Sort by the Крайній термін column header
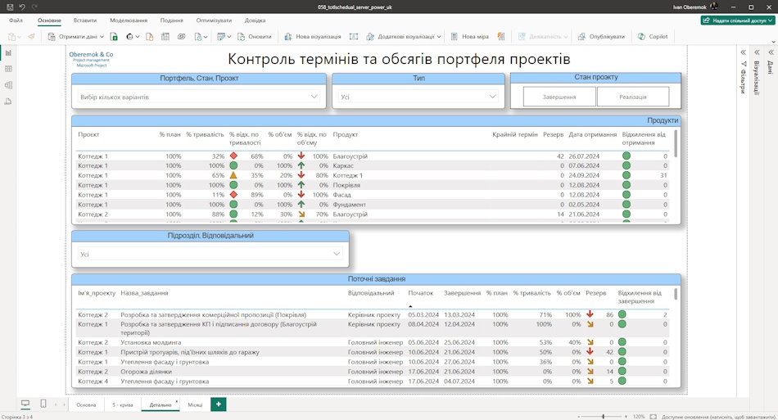This screenshot has width=778, height=420. [515, 134]
